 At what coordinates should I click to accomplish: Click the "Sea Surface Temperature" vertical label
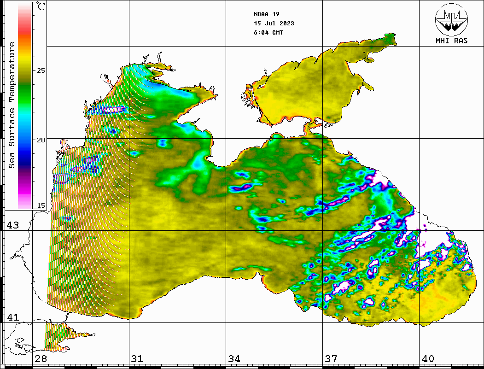[x=12, y=105]
